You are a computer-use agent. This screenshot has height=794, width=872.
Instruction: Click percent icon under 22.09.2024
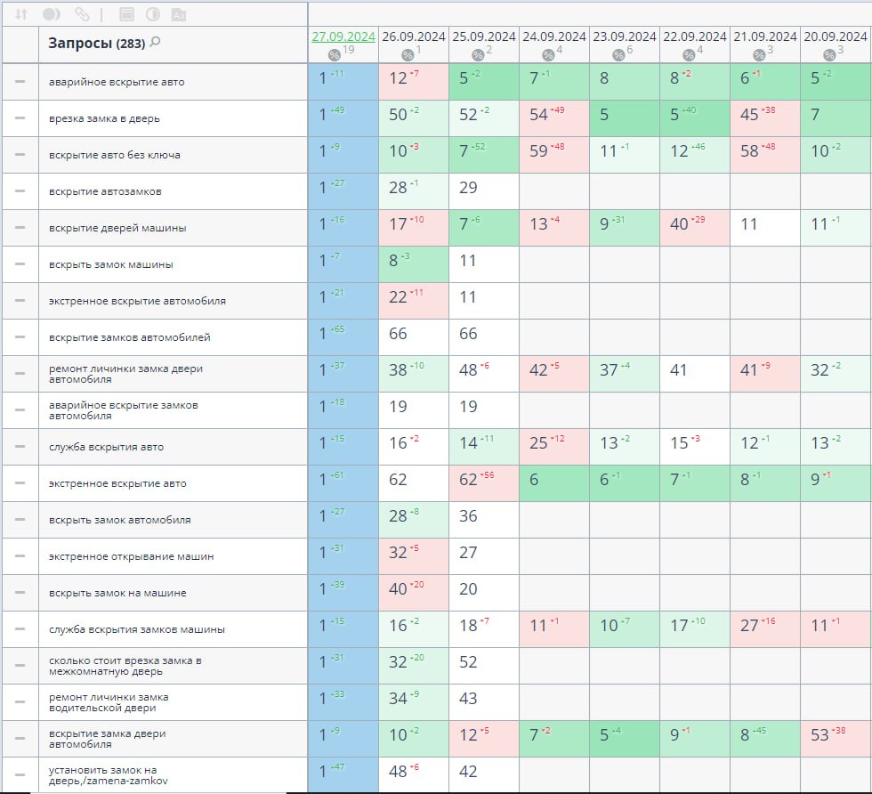point(688,55)
